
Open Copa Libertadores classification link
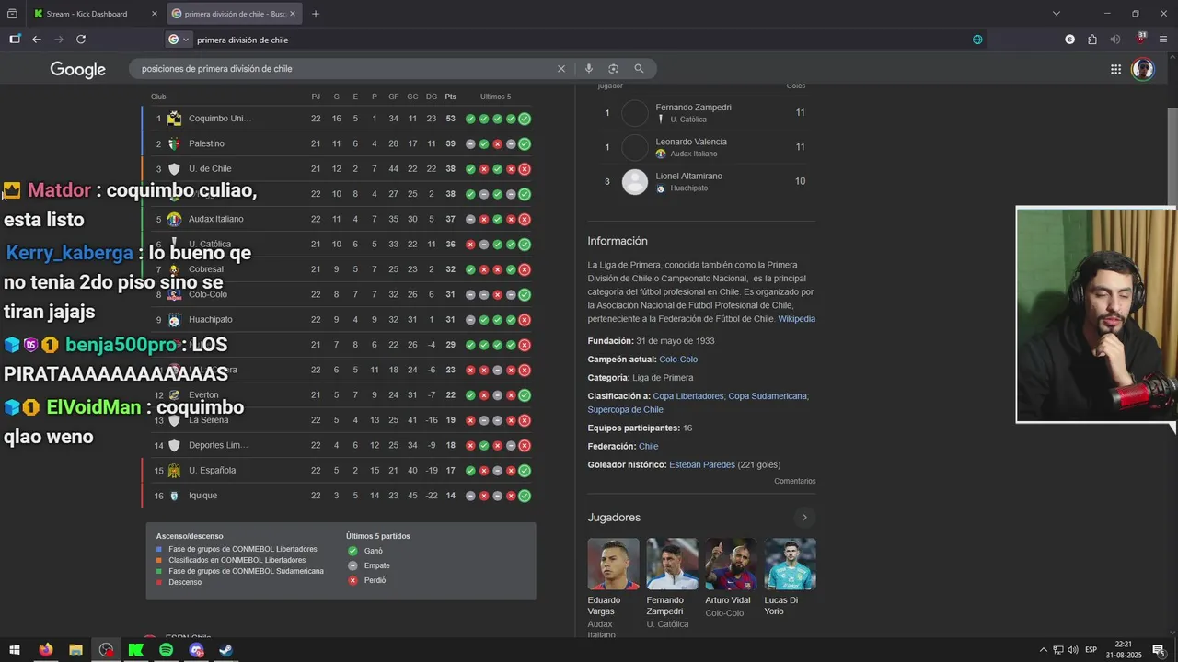tap(688, 396)
